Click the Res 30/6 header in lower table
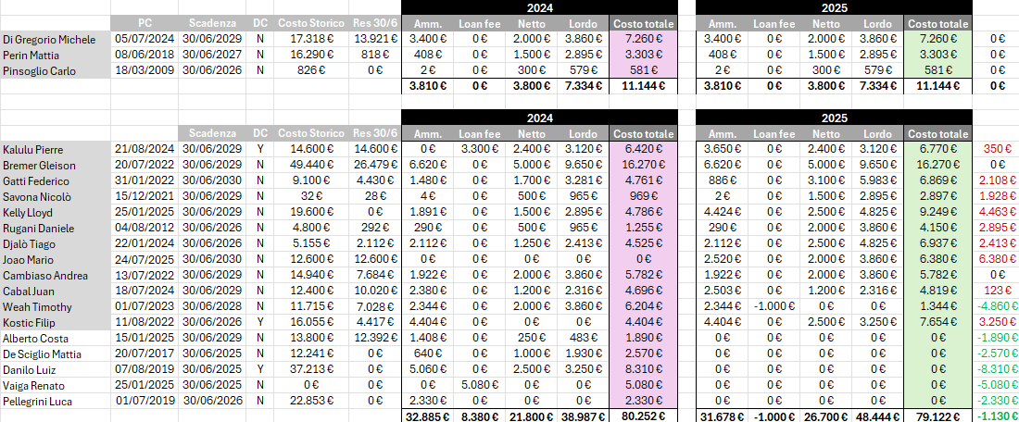 click(375, 134)
